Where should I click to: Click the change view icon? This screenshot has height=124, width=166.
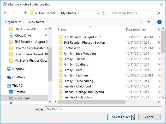click(x=143, y=22)
